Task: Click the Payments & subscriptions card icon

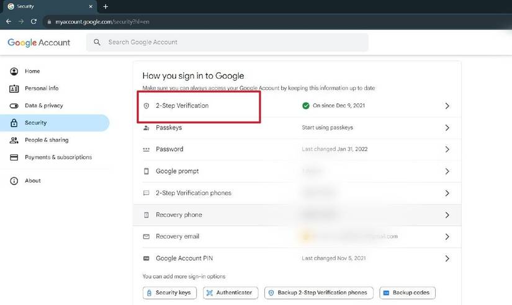Action: coord(14,157)
